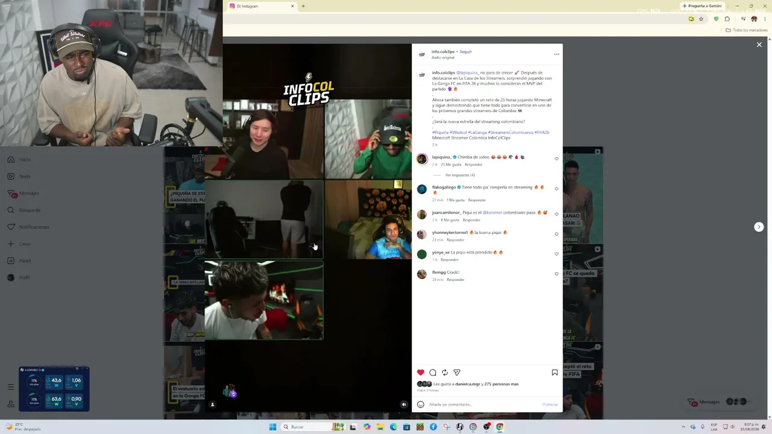Open Mensajes in the left sidebar
Image resolution: width=772 pixels, height=434 pixels.
click(24, 193)
